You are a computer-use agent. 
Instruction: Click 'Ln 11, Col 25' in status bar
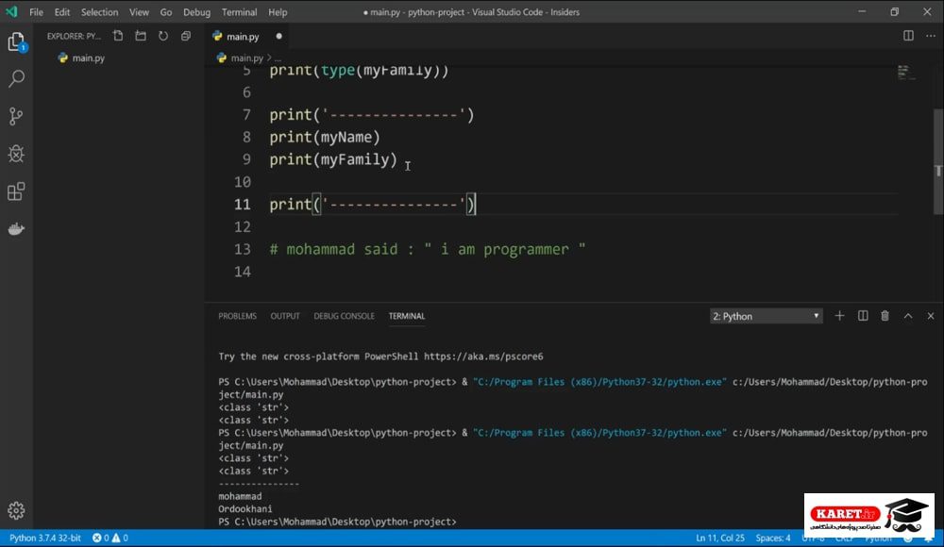click(x=720, y=538)
